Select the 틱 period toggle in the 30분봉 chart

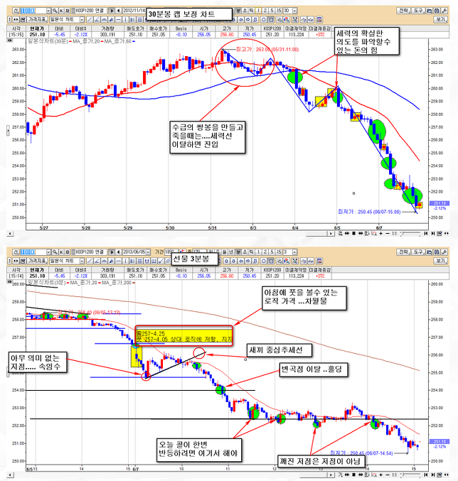252,11
